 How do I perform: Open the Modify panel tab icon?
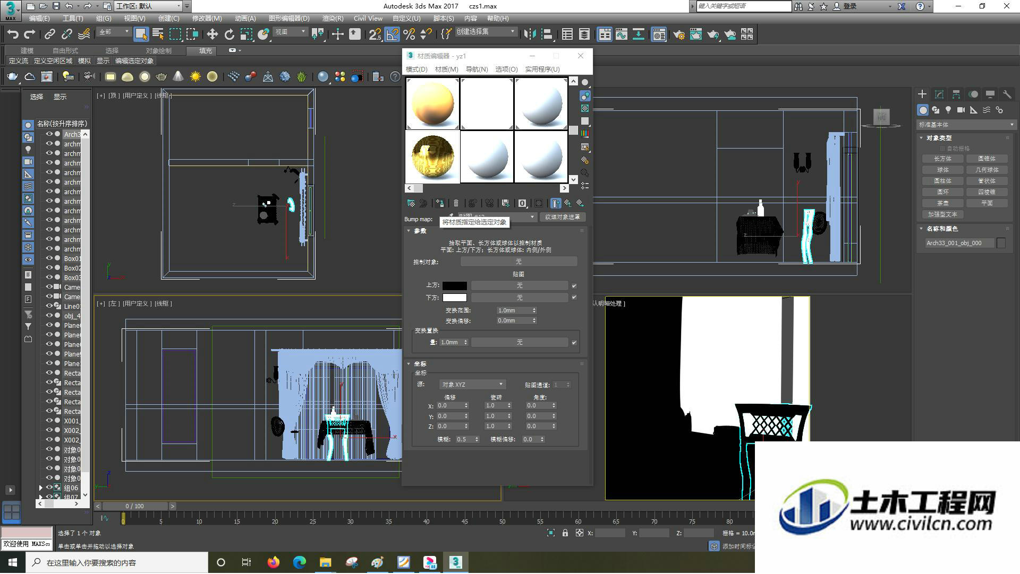click(939, 94)
